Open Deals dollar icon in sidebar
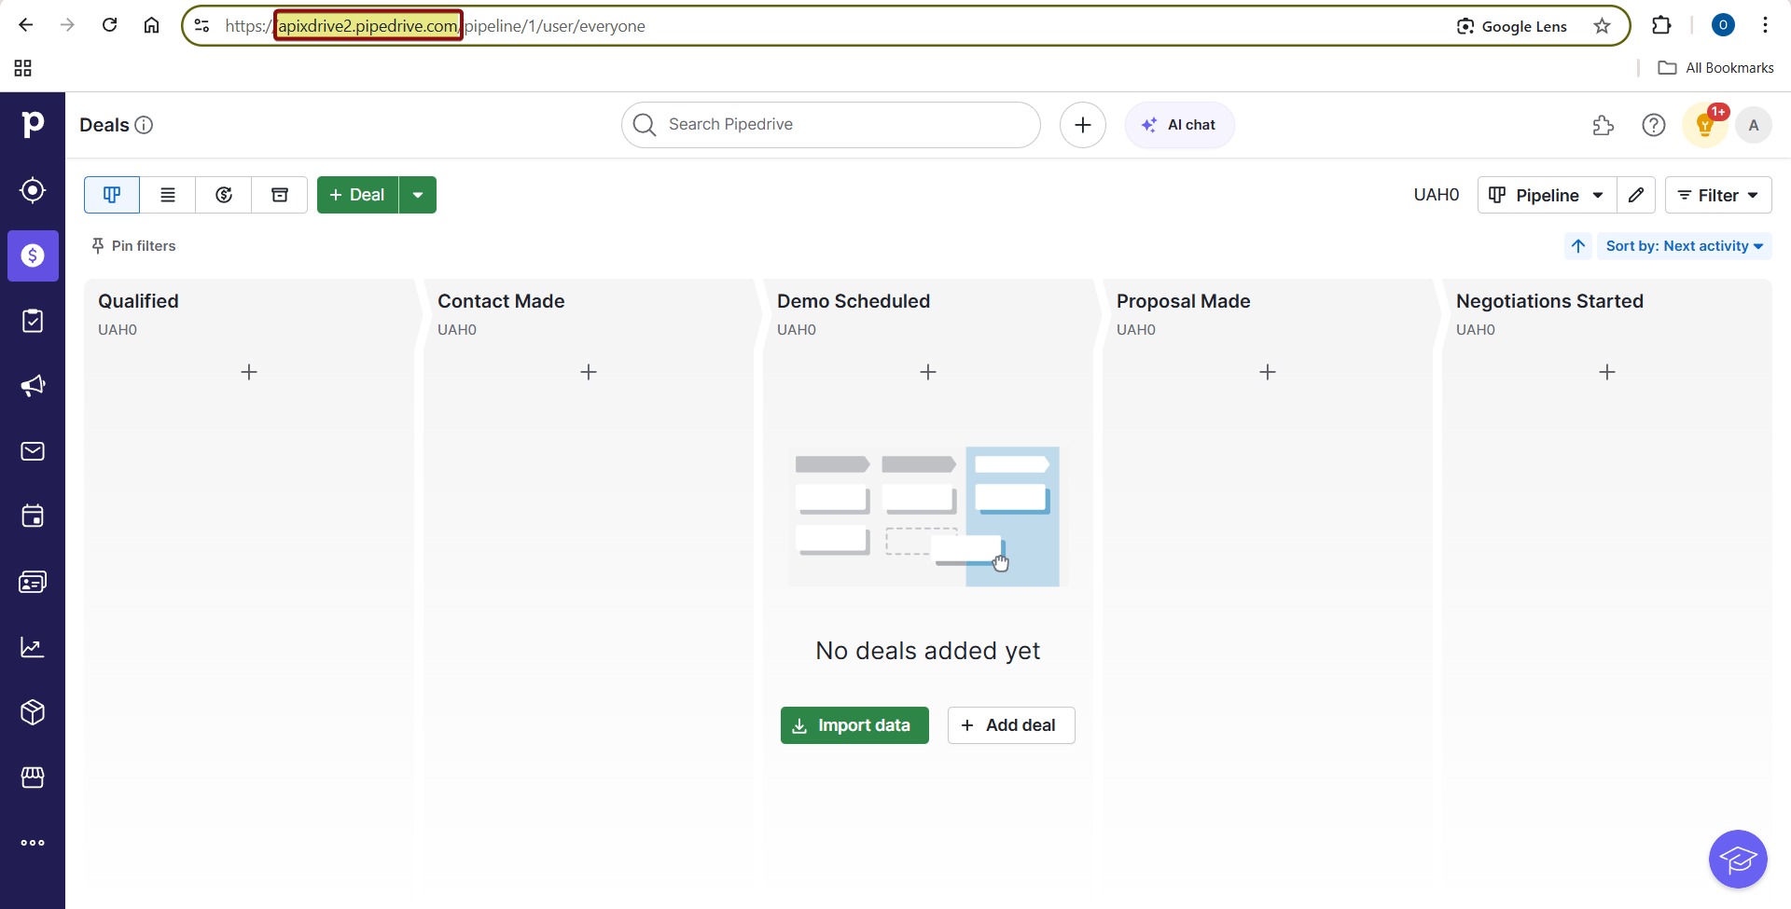This screenshot has height=909, width=1791. 33,255
